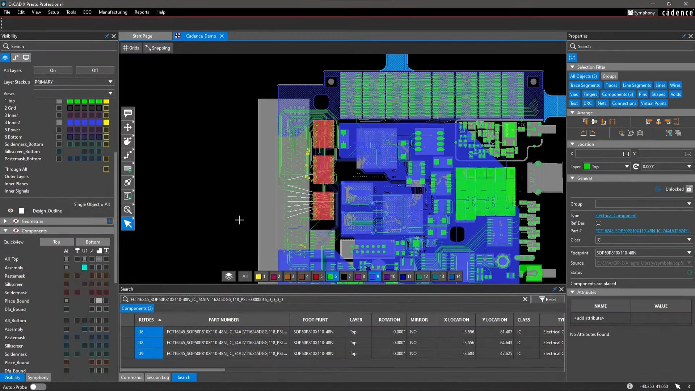This screenshot has height=391, width=695.
Task: Open the Layer Top dropdown in Properties
Action: click(607, 167)
